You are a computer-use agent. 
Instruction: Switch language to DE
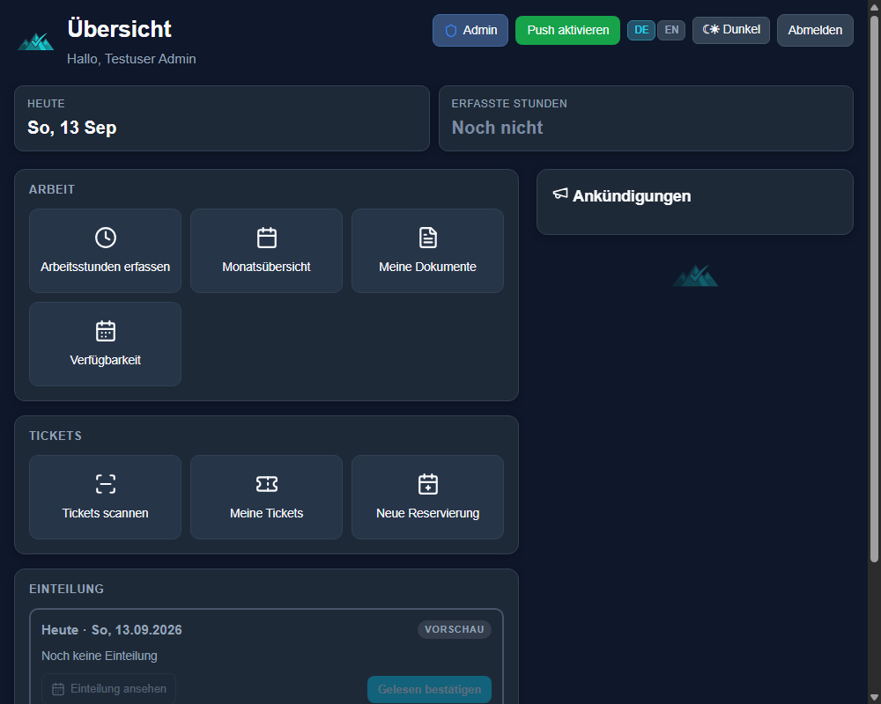(x=641, y=30)
